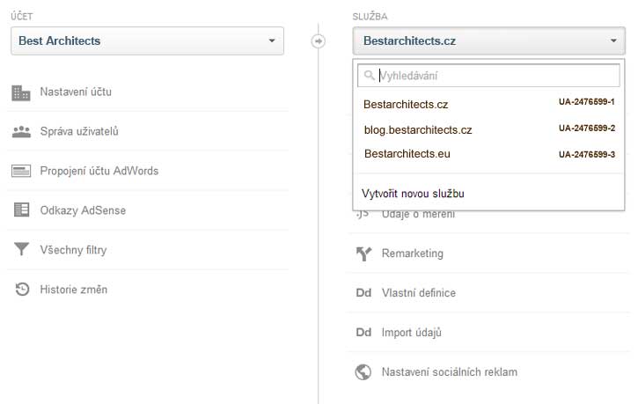Click the Remarketing fork icon
The width and height of the screenshot is (638, 404).
pyautogui.click(x=363, y=253)
